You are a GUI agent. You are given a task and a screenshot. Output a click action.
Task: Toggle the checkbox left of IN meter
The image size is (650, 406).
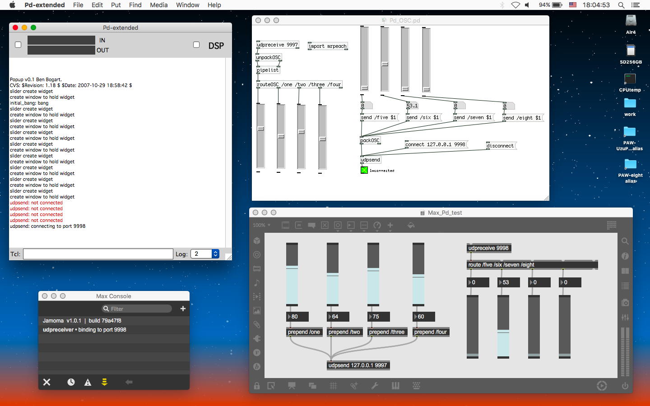click(18, 45)
